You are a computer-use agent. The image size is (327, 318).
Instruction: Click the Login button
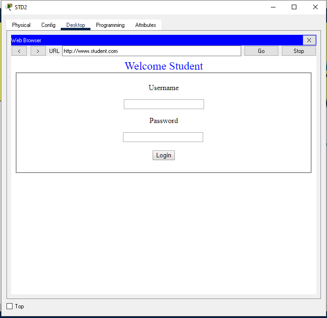click(164, 155)
